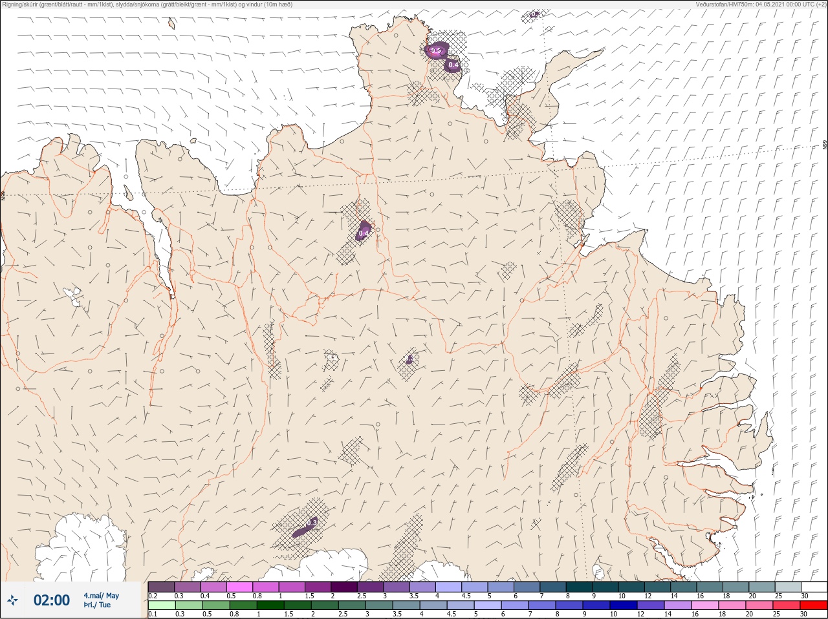The image size is (828, 619).
Task: Click the rotated latitude label on the map's left edge
Action: pos(3,194)
